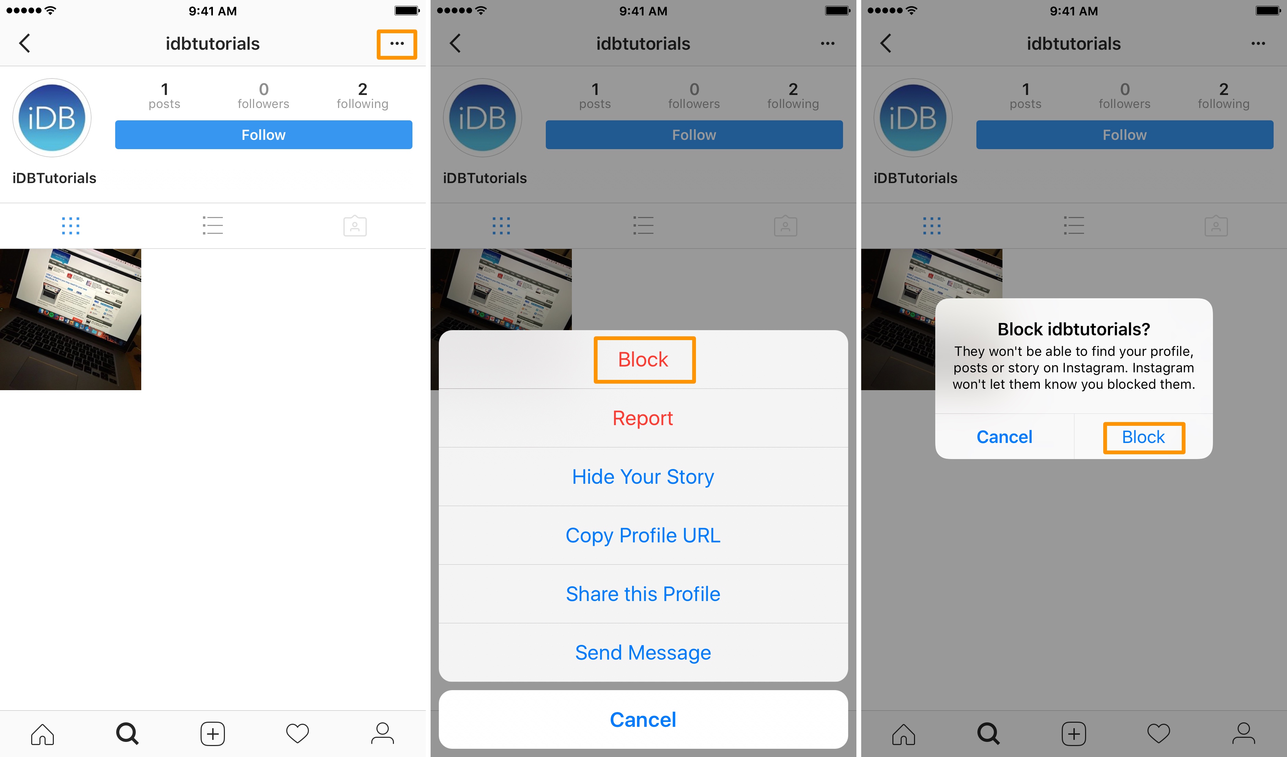1287x757 pixels.
Task: Tap the three-dot menu icon
Action: [397, 43]
